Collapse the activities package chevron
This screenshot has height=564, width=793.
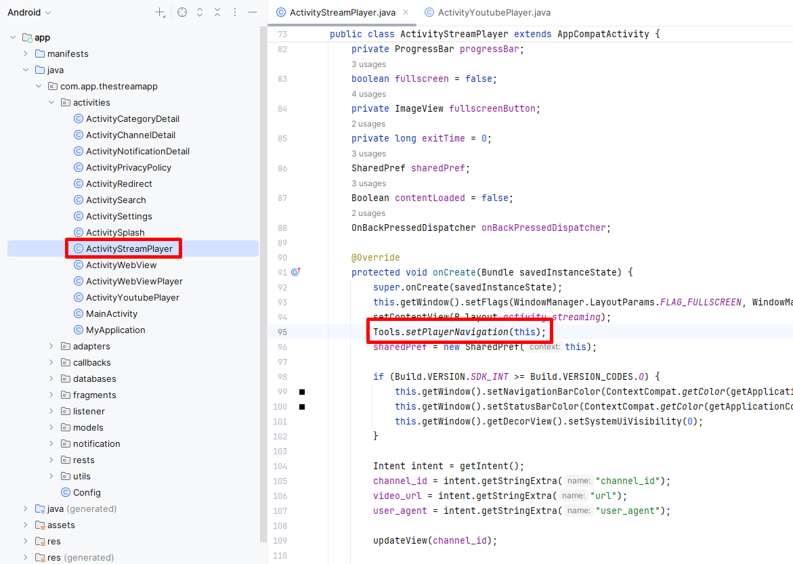51,102
